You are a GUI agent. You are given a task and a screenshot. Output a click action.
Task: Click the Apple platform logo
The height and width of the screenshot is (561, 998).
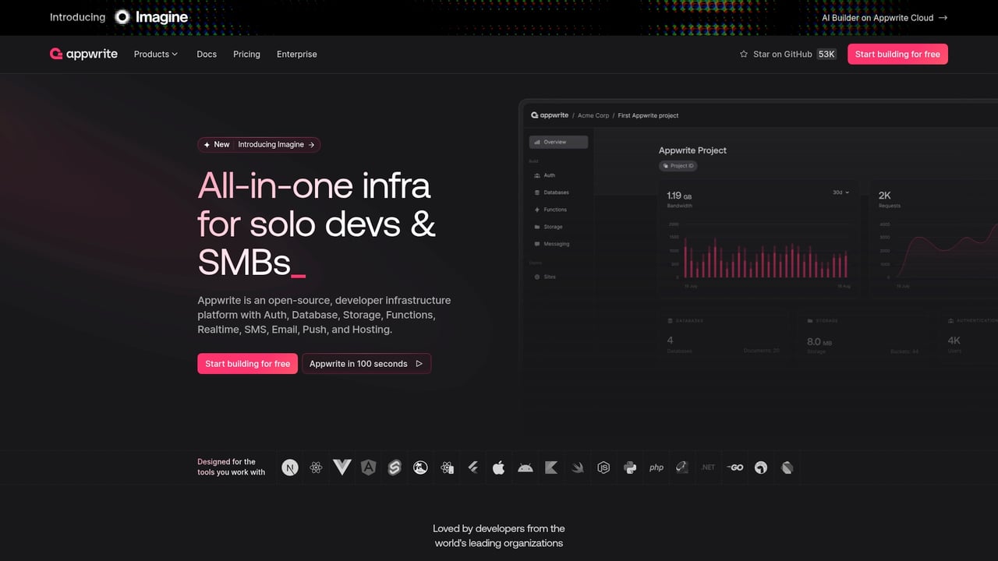point(499,467)
